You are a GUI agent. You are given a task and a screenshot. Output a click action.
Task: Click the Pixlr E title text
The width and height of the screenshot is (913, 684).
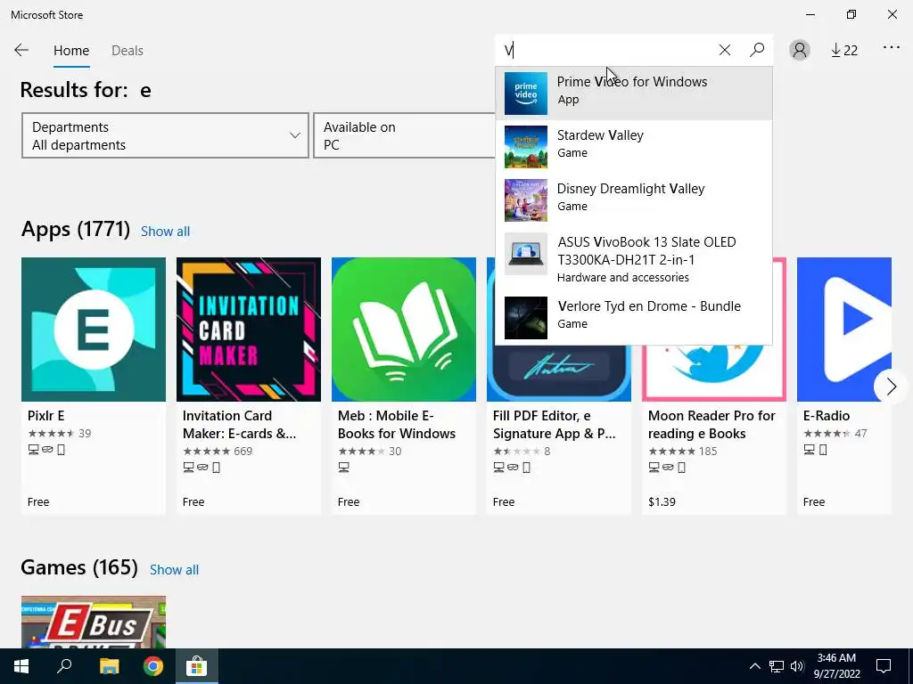tap(46, 416)
